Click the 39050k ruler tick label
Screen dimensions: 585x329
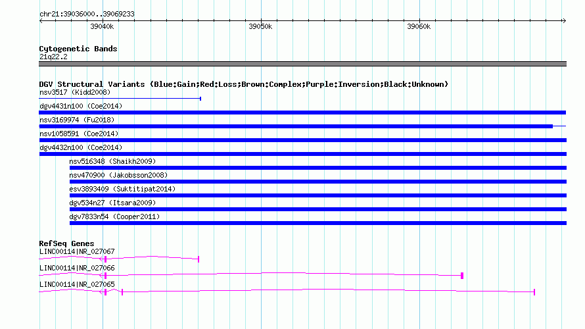pyautogui.click(x=260, y=26)
